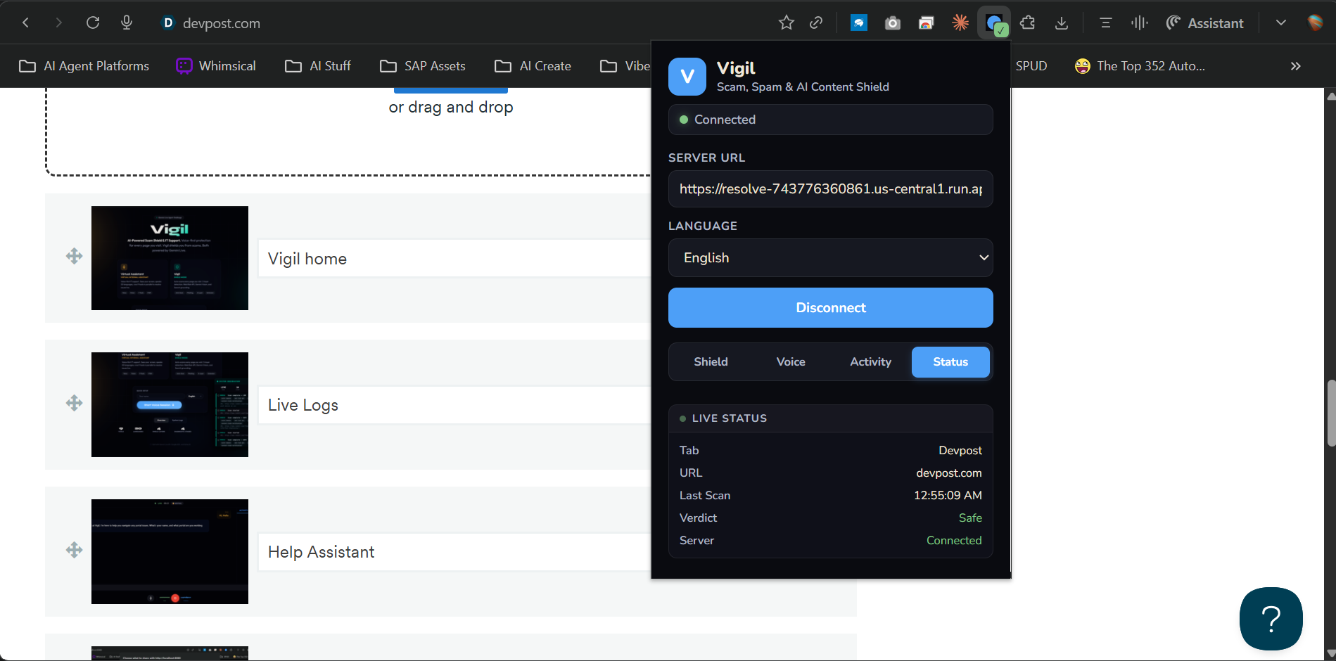Switch to the Activity tab
1336x661 pixels.
[x=871, y=361]
